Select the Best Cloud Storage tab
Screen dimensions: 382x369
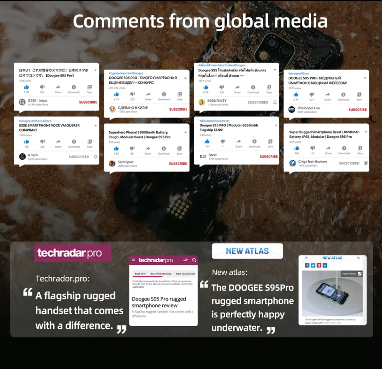point(186,274)
